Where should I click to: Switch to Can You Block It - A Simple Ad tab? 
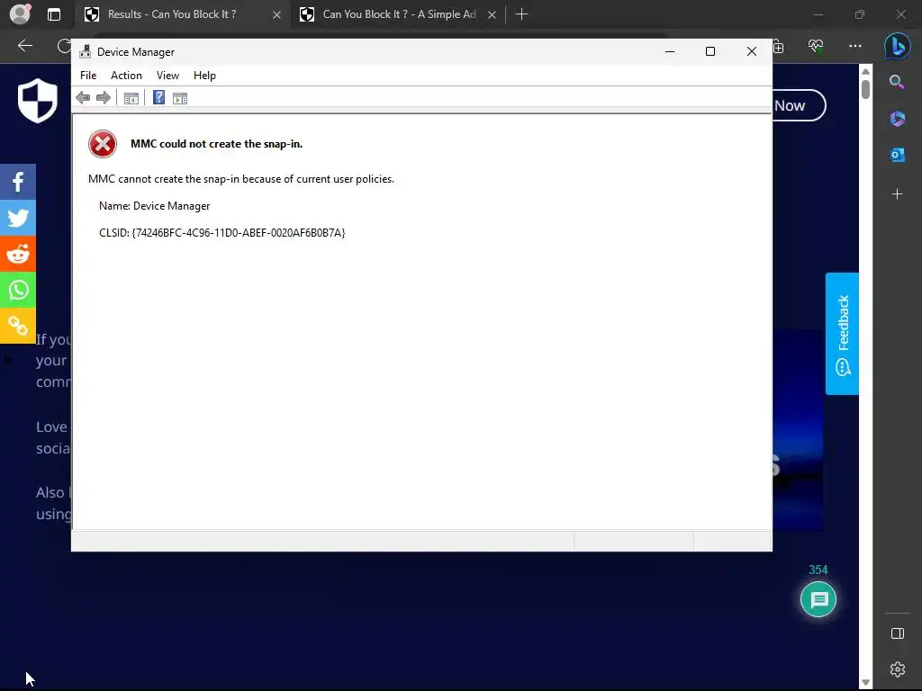point(399,14)
